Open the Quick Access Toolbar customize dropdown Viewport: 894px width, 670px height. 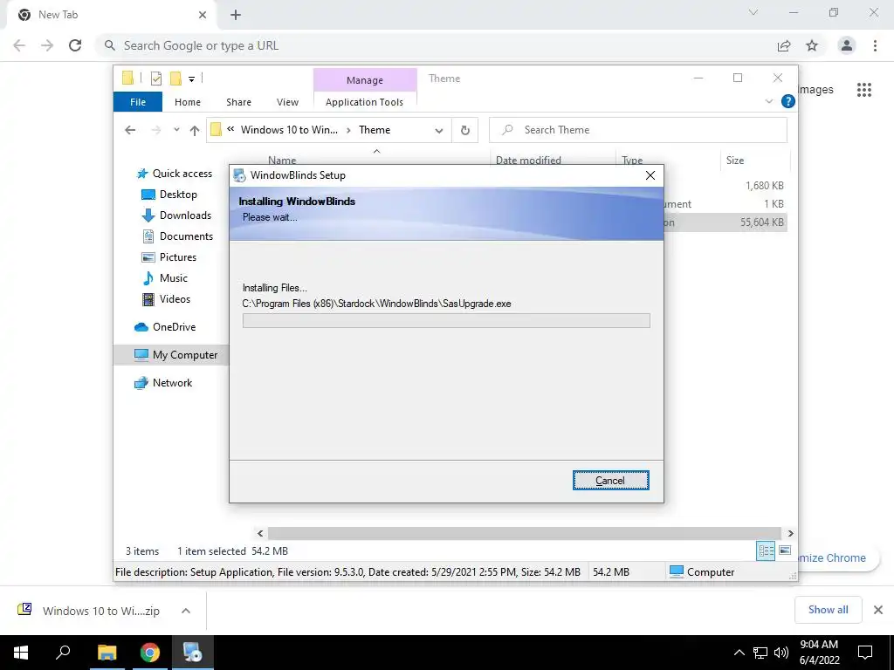click(x=191, y=79)
